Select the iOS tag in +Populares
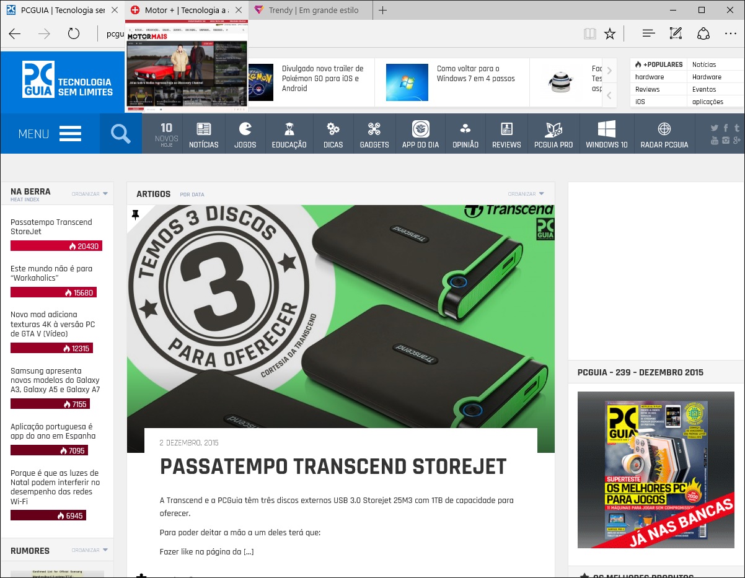The height and width of the screenshot is (578, 745). [640, 102]
